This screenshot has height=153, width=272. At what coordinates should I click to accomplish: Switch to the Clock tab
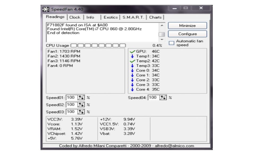coord(75,17)
